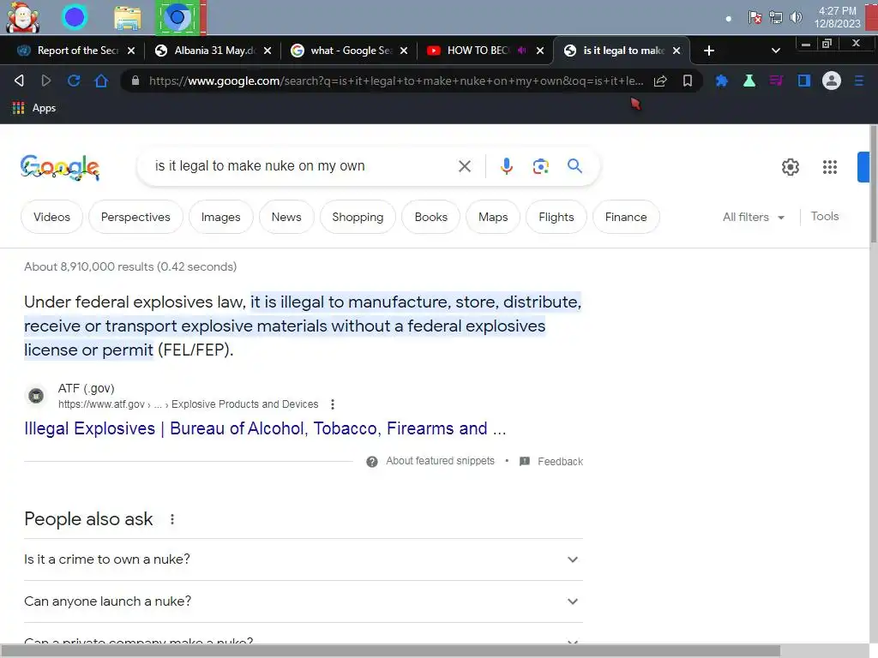Open the Apps bookmark shortcut
The height and width of the screenshot is (658, 878).
34,108
